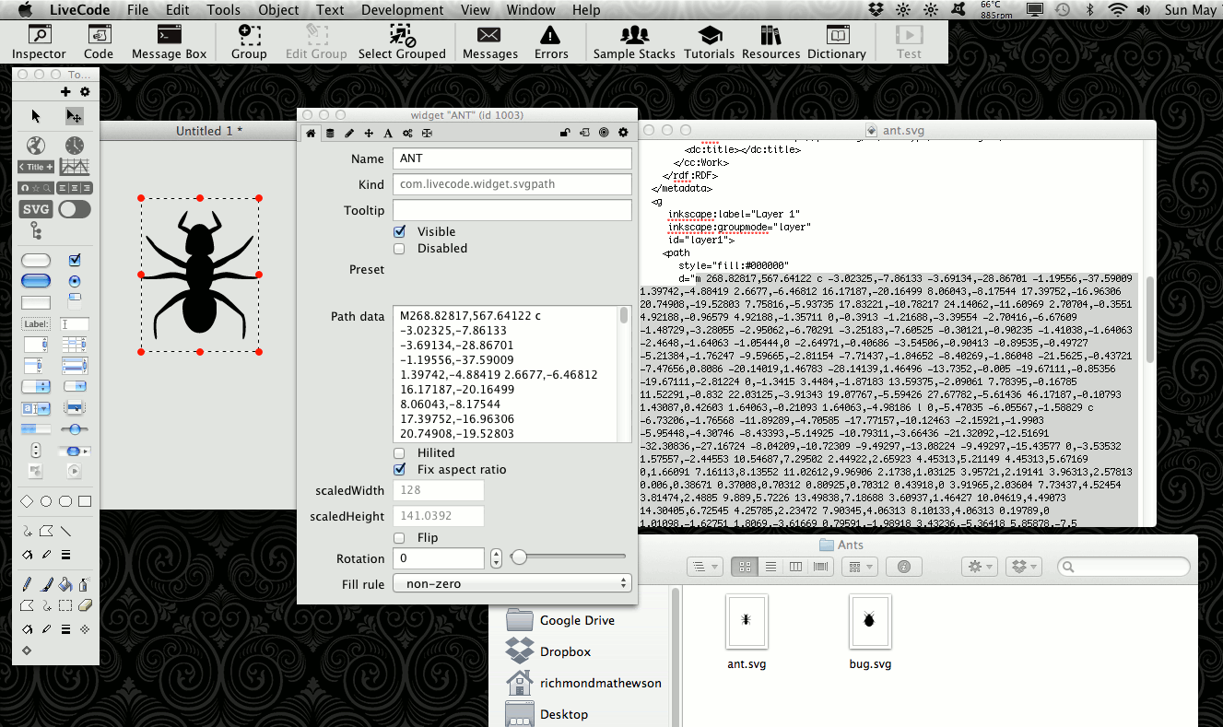The width and height of the screenshot is (1223, 727).
Task: Uncheck the Visible checkbox
Action: [399, 231]
